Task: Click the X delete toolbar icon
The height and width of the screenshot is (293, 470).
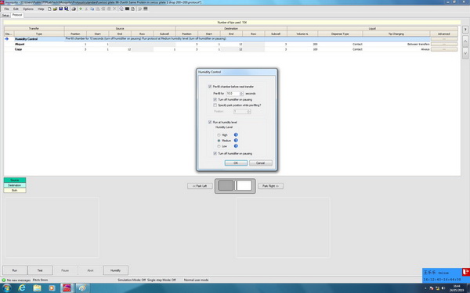Action: pyautogui.click(x=114, y=9)
